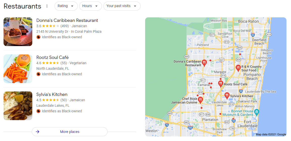Expand Your past visits filter
The height and width of the screenshot is (141, 291).
coord(122,6)
